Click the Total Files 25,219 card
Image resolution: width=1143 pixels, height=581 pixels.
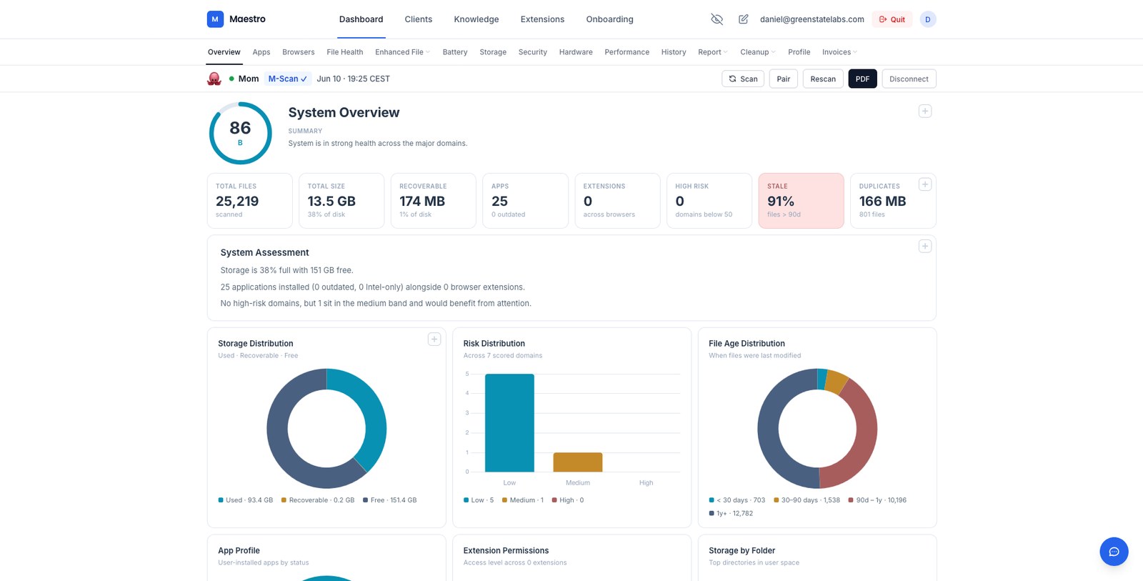pos(250,201)
